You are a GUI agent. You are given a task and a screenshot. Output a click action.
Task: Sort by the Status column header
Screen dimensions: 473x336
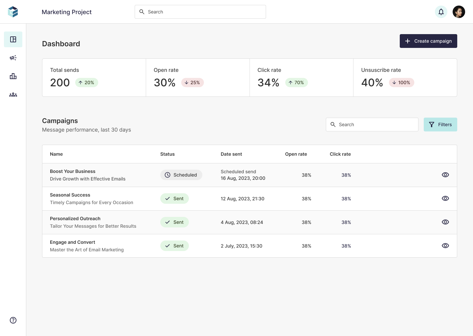coord(167,154)
